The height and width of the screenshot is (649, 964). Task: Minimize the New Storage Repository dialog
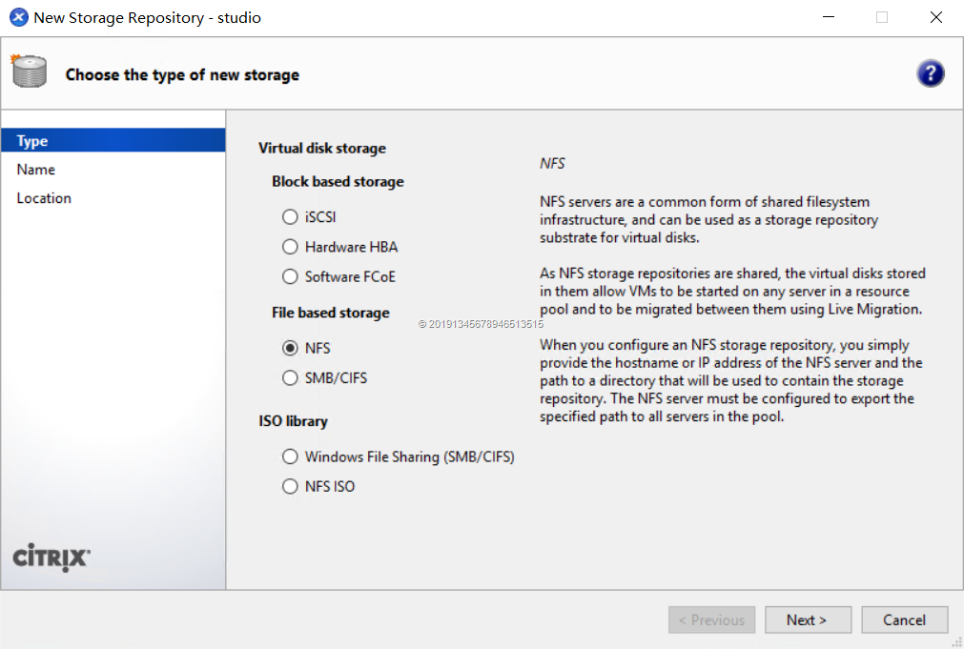tap(828, 17)
